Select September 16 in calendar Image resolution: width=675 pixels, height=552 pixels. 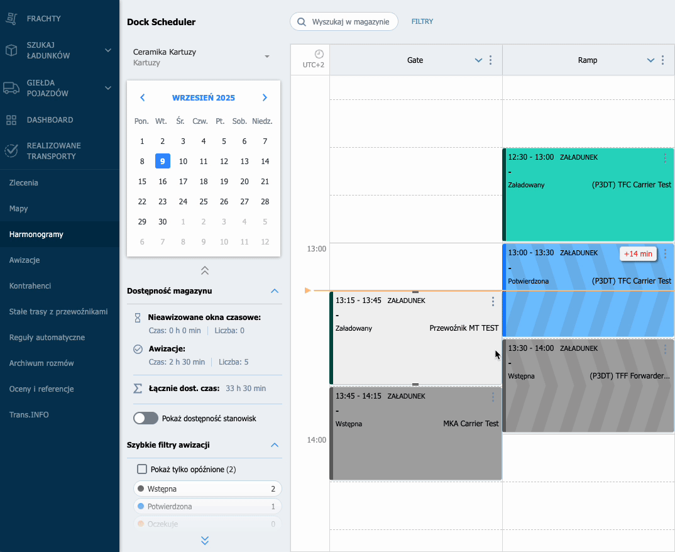(x=163, y=181)
